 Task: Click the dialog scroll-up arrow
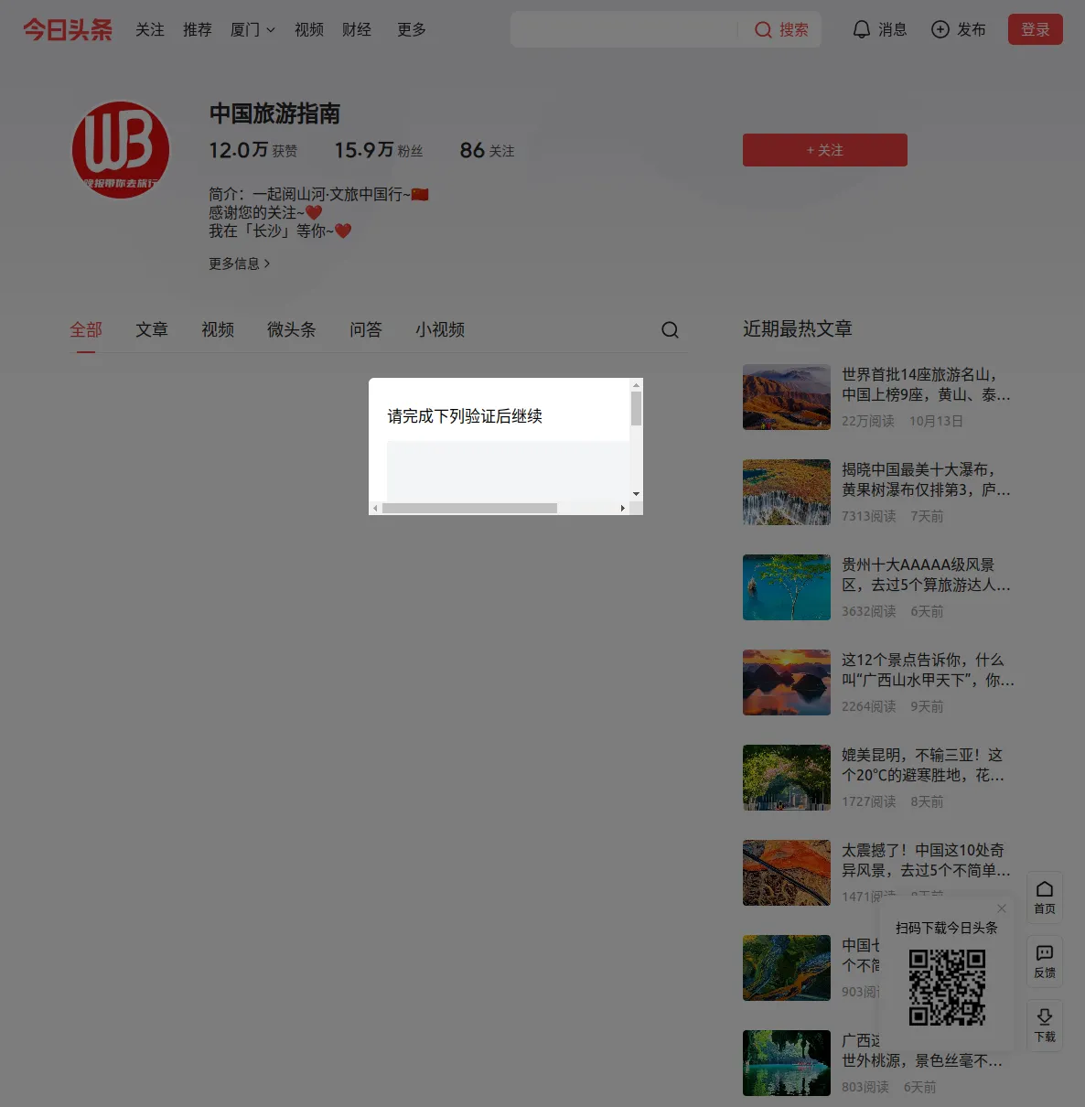[x=636, y=385]
